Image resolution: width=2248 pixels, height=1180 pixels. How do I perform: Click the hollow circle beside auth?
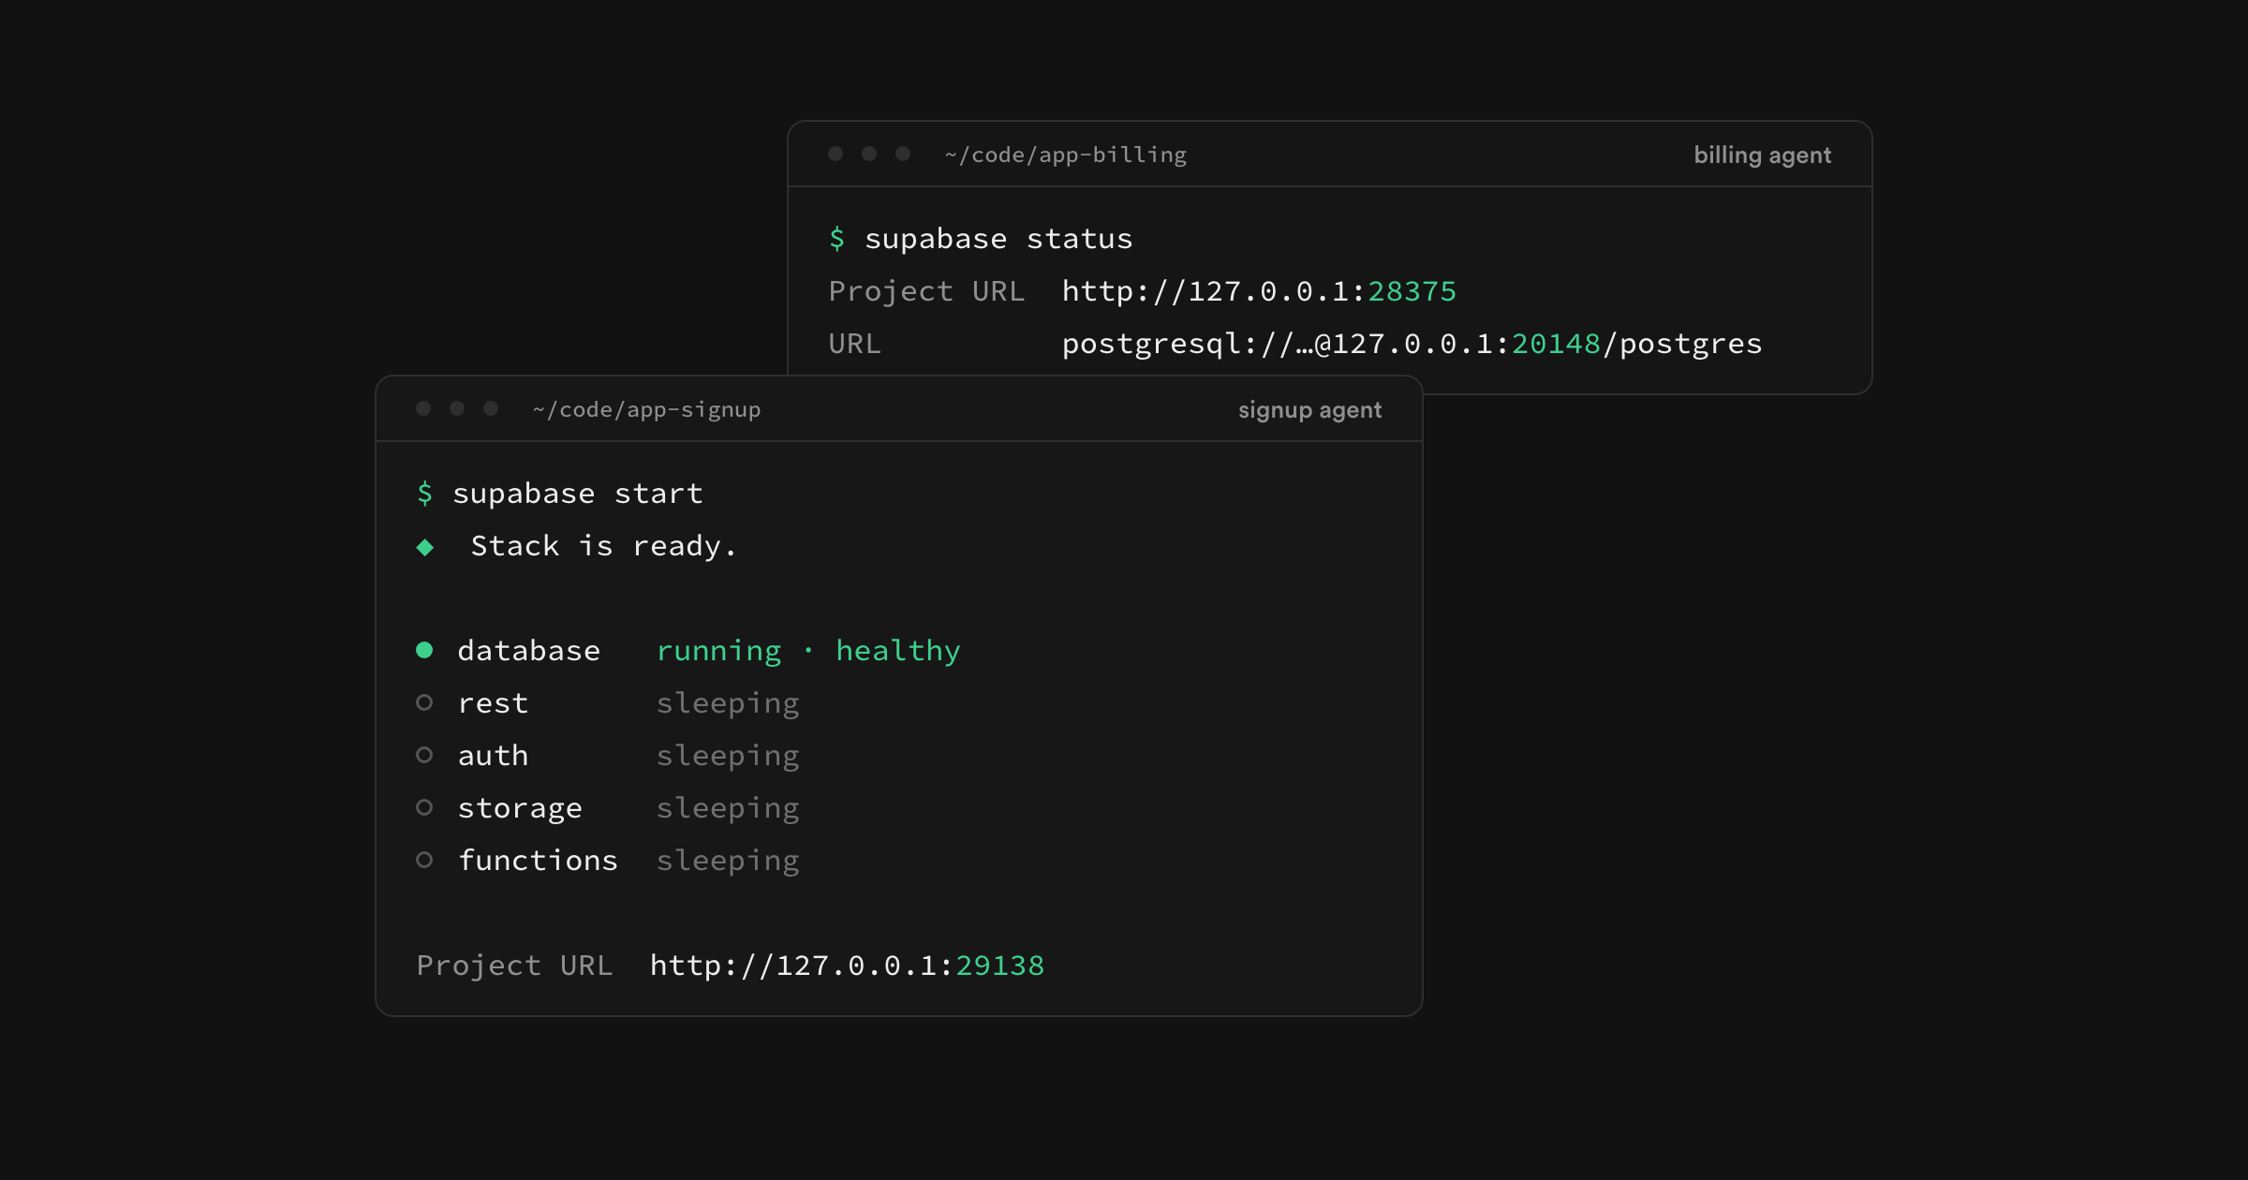tap(424, 755)
